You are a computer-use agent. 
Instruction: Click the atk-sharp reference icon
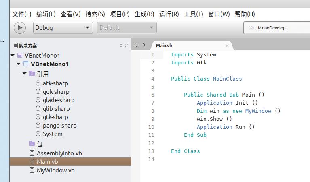click(x=38, y=83)
